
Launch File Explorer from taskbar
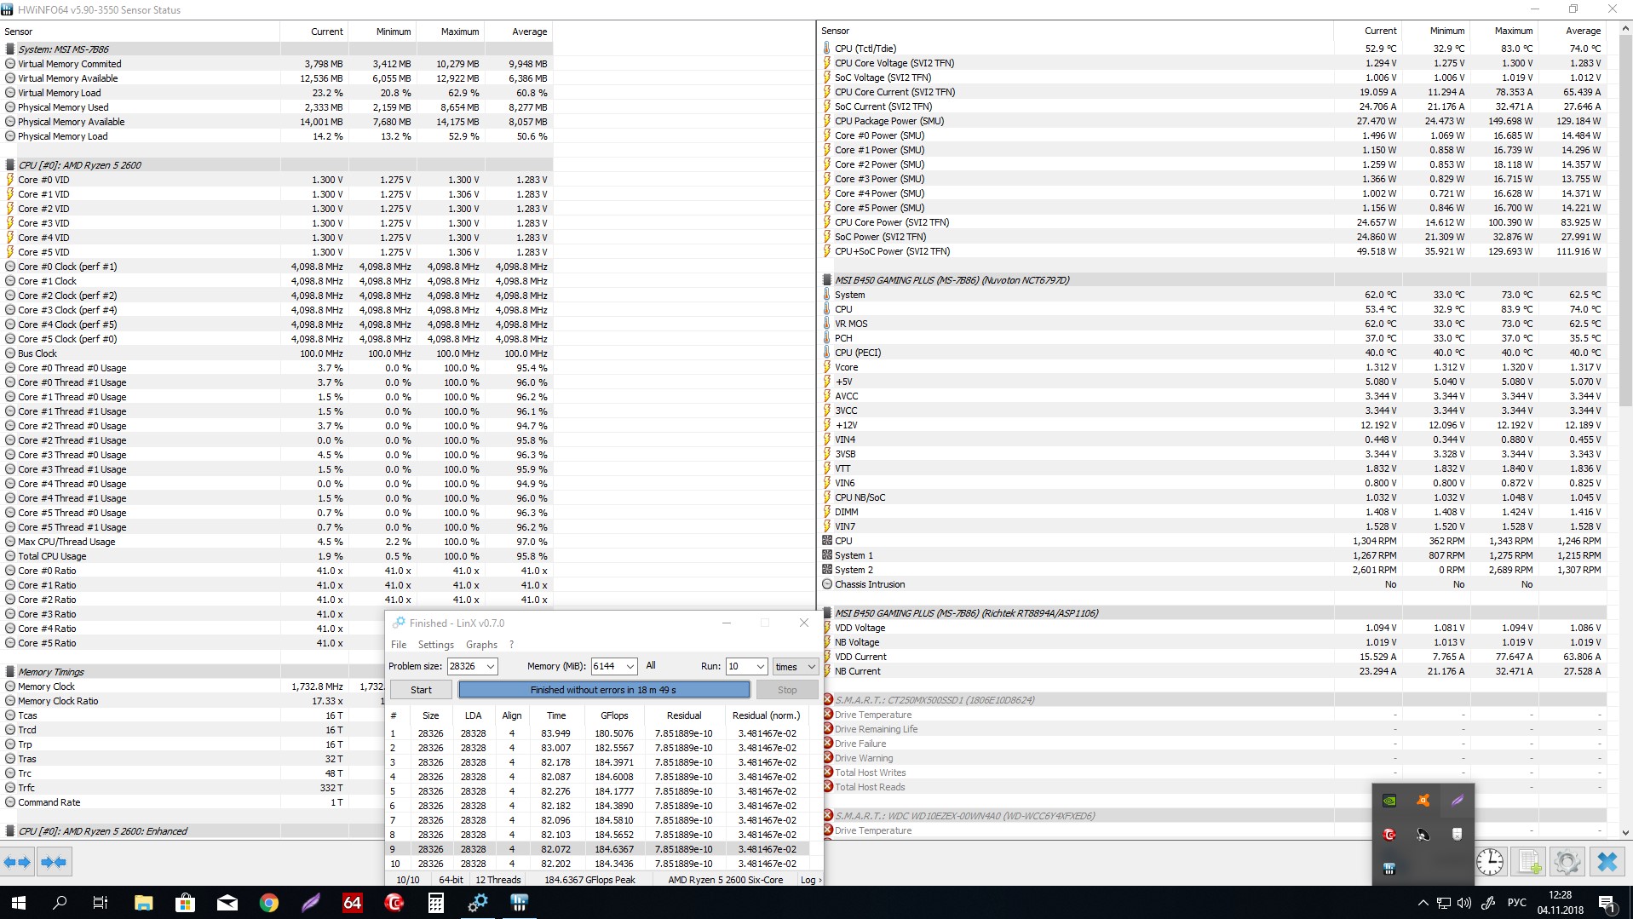click(143, 903)
